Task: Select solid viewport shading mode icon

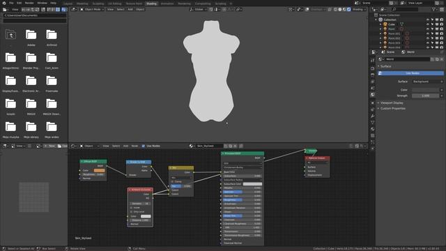Action: coord(339,9)
